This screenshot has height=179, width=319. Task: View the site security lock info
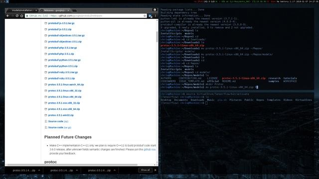tap(27, 16)
